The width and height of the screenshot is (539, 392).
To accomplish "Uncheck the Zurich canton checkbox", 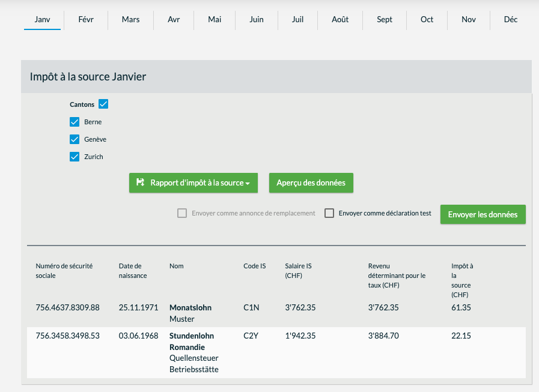I will [x=75, y=157].
